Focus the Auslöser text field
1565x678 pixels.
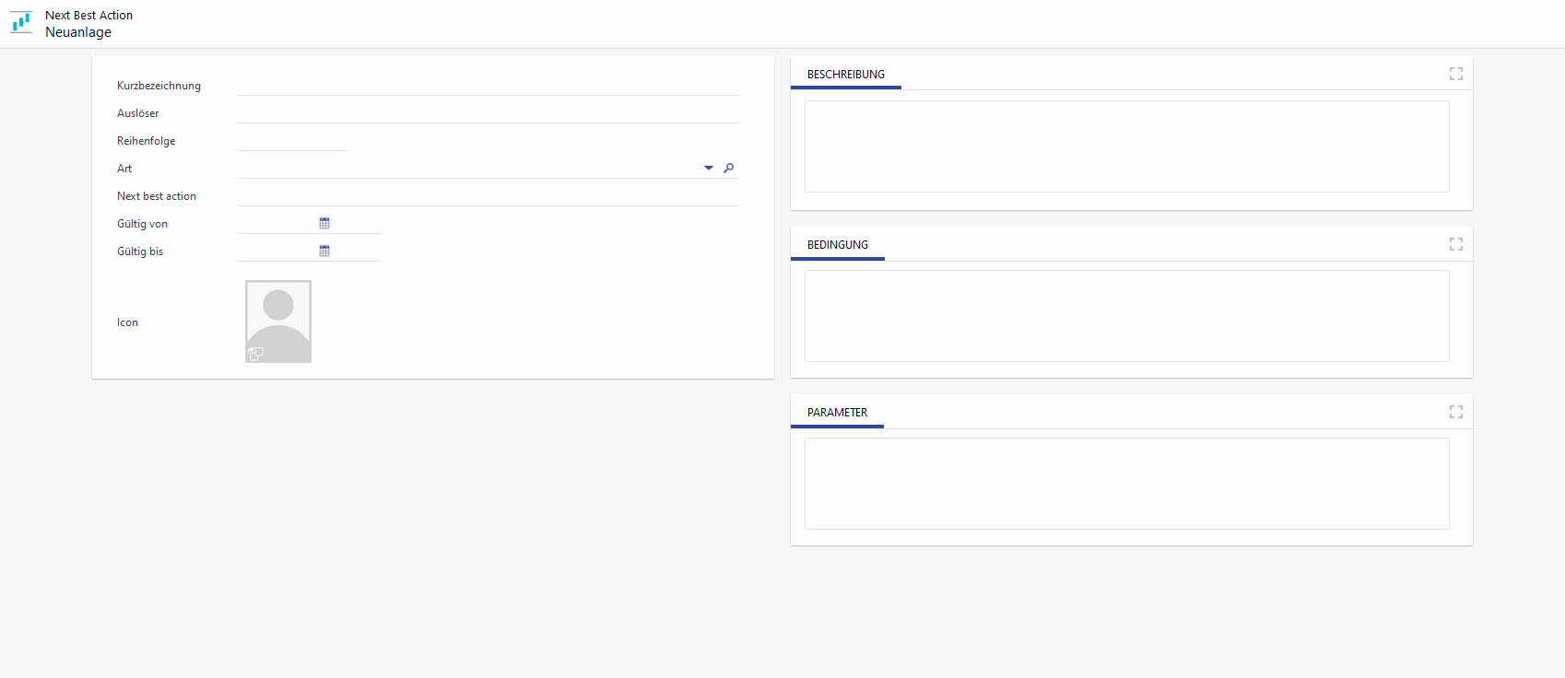[488, 112]
